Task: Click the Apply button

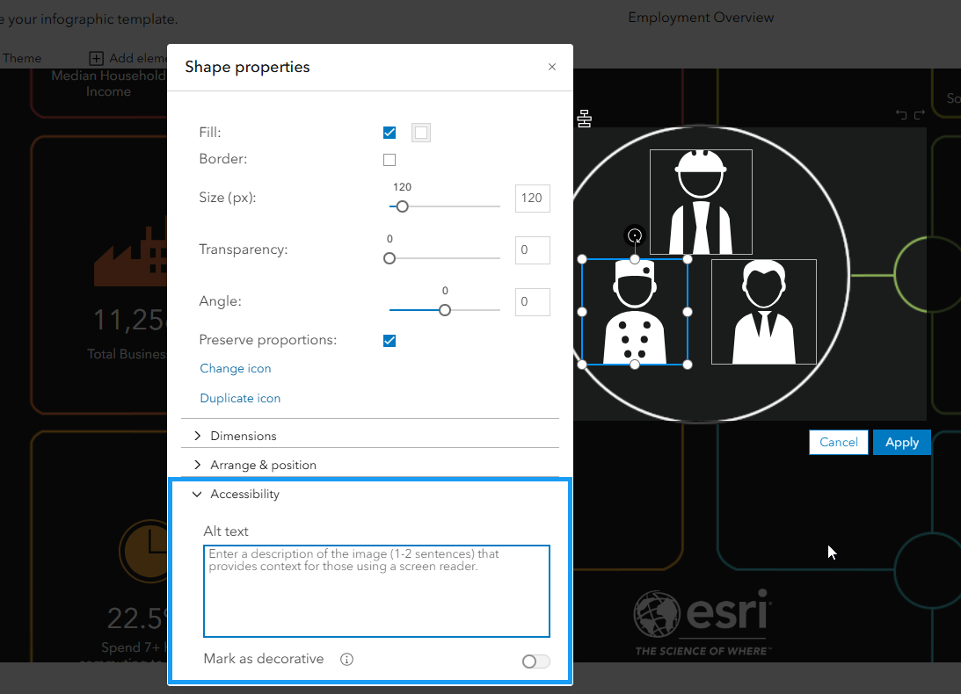Action: pos(901,442)
